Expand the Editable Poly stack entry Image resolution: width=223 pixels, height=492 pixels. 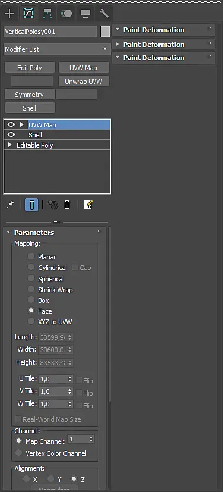click(x=10, y=145)
